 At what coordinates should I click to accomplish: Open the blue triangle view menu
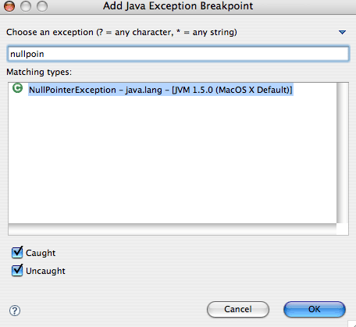342,32
